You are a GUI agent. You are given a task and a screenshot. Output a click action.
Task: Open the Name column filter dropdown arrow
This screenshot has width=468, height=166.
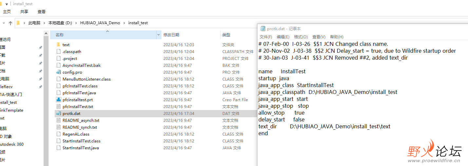pyautogui.click(x=159, y=35)
